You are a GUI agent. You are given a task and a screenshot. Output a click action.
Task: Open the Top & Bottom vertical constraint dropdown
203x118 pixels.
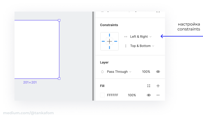pos(142,46)
